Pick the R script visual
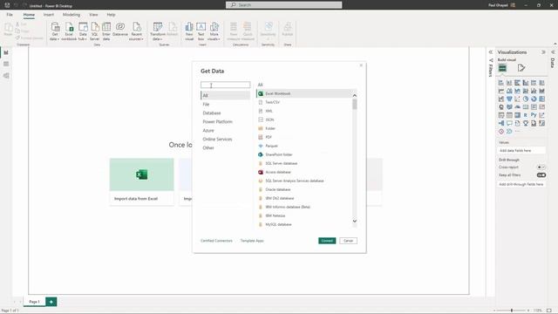Image resolution: width=558 pixels, height=314 pixels. (526, 115)
